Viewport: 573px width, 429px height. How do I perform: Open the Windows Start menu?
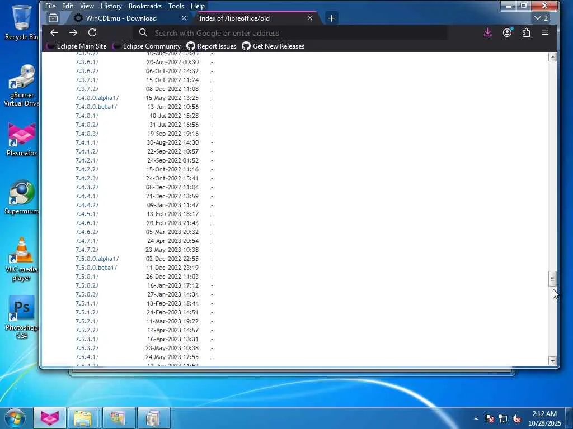[15, 418]
